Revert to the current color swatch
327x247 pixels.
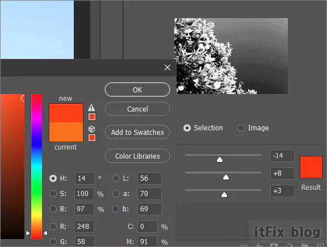coord(66,132)
